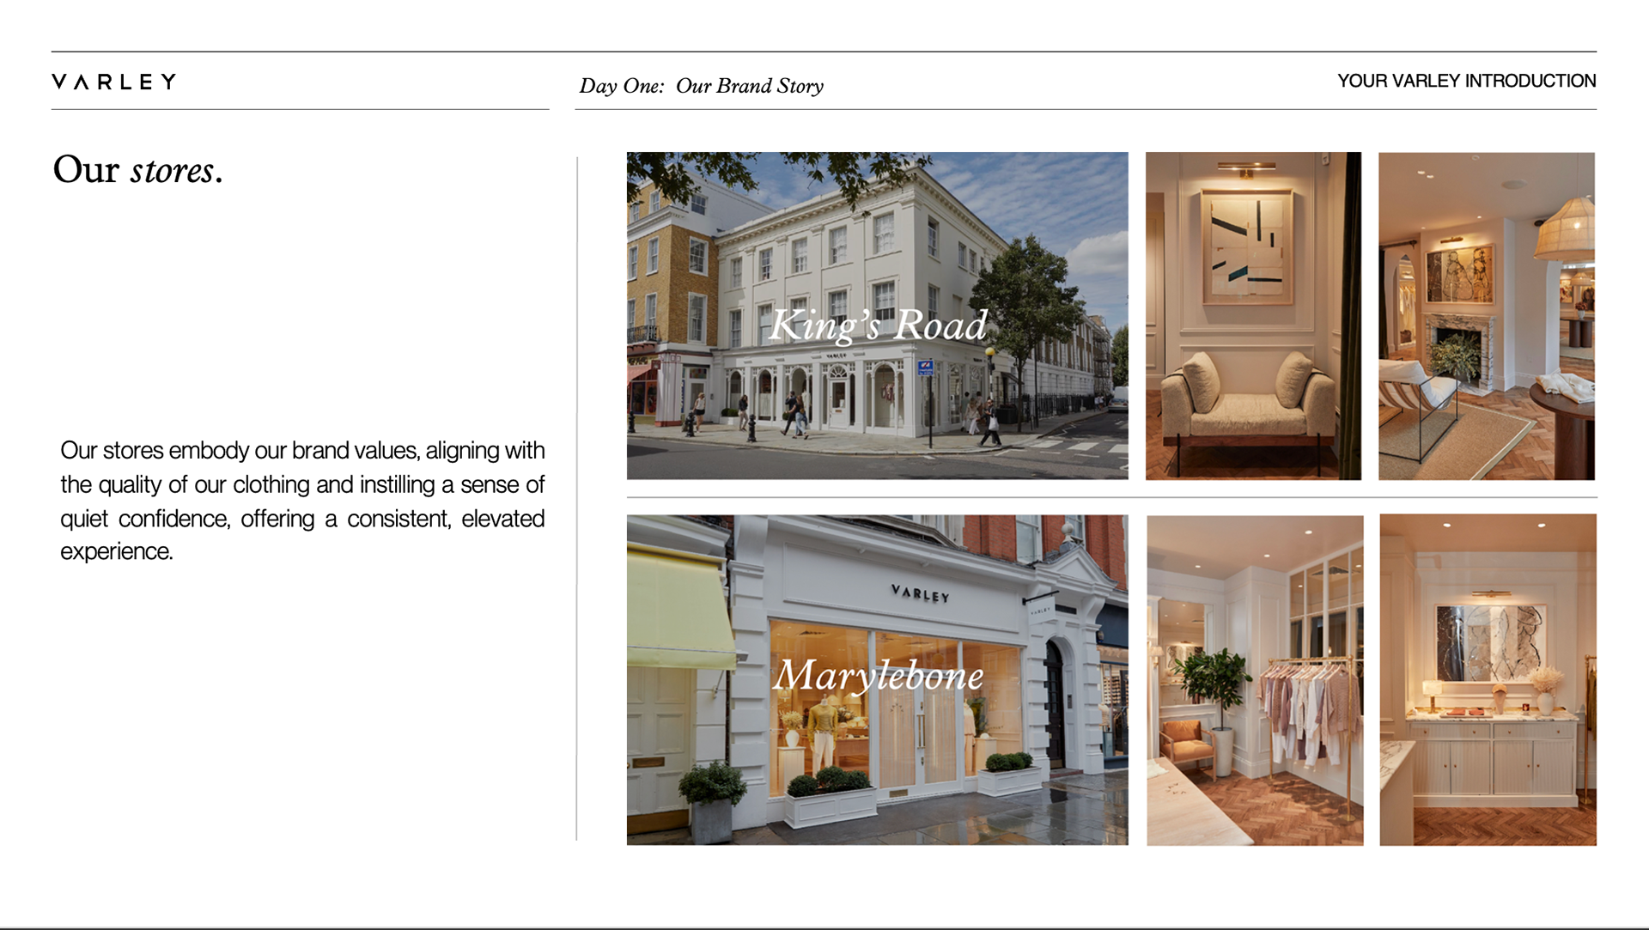The image size is (1649, 930).
Task: Click the VARLEY logo in header
Action: tap(114, 82)
